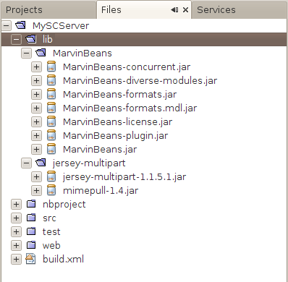Select the nbproject folder label
Screen dimensions: 288x282
point(64,205)
